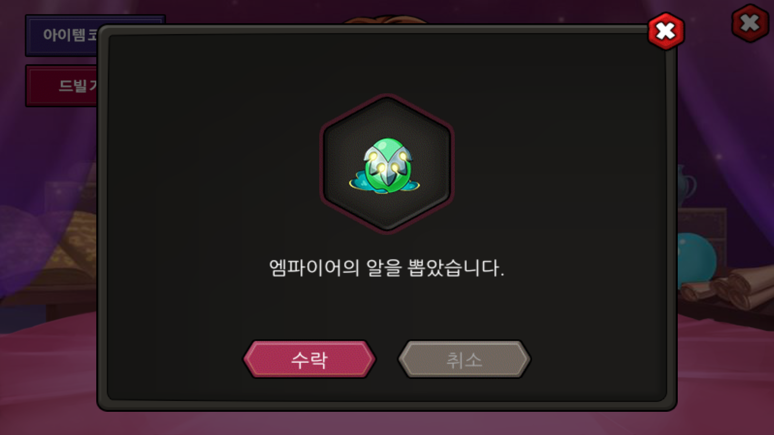Click the message 엠파이어의 알을 뽑았습니다.
Screen dimensions: 774x435
[387, 268]
